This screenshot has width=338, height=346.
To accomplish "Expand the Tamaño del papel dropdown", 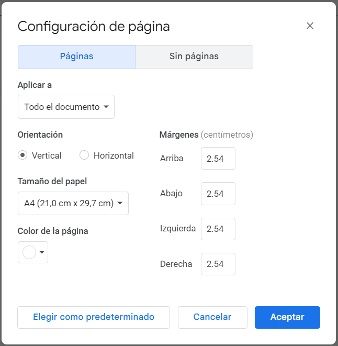I will (x=73, y=203).
